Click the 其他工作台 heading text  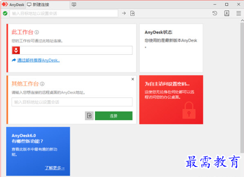[25, 84]
